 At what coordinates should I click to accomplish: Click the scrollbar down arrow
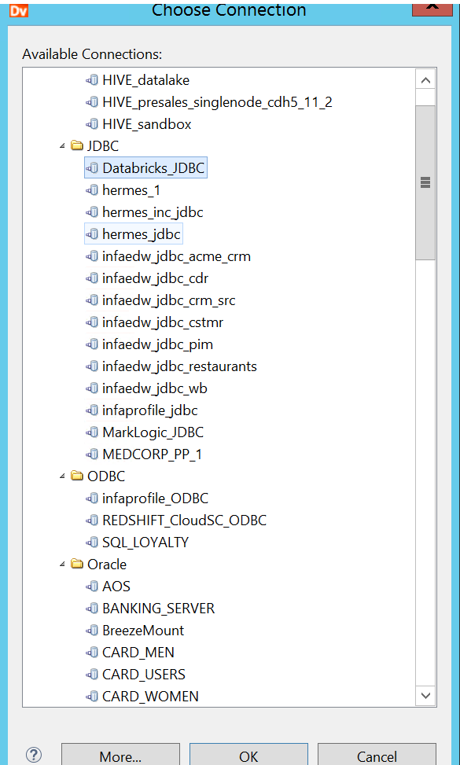[x=425, y=696]
